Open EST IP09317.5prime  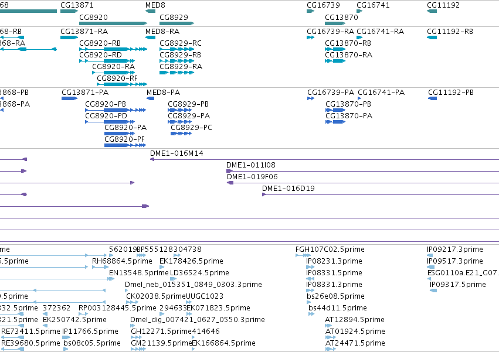tap(458, 285)
